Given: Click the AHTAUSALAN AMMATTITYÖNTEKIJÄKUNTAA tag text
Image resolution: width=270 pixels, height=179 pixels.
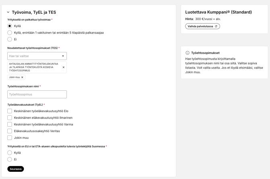Looking at the screenshot, I should (33, 67).
